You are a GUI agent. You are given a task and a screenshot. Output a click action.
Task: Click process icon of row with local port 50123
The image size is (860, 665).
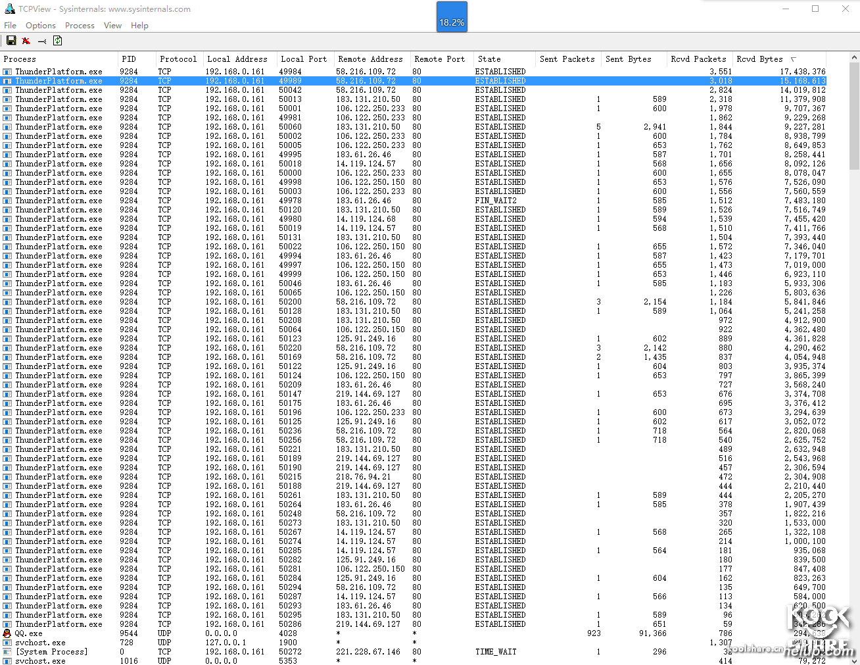click(x=7, y=339)
